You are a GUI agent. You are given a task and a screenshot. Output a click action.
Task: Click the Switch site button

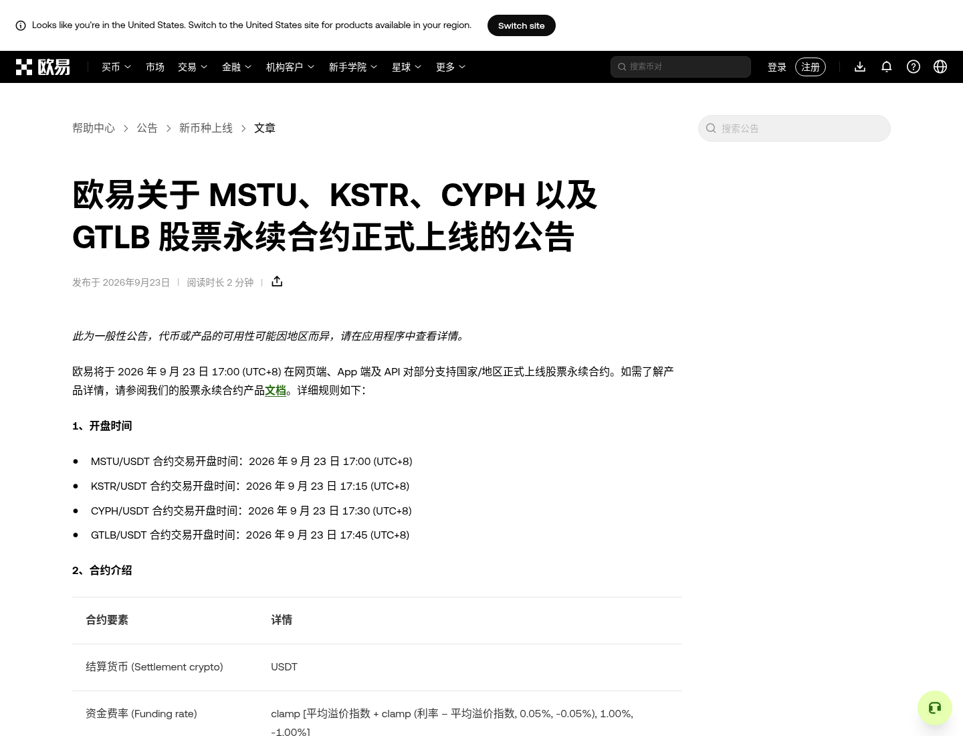[x=522, y=25]
